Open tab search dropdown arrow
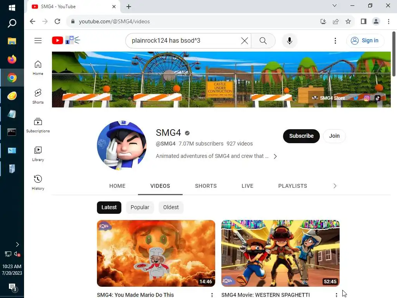This screenshot has width=397, height=298. click(x=335, y=5)
